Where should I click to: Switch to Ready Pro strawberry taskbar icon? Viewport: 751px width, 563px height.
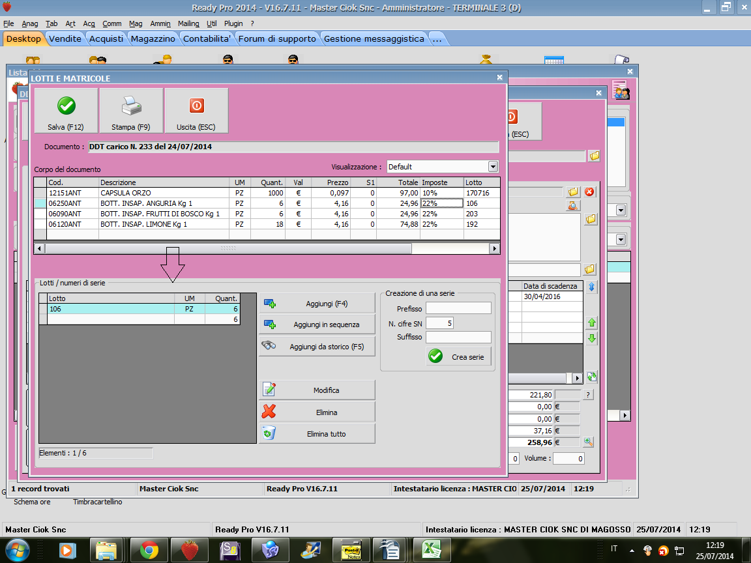pos(190,550)
